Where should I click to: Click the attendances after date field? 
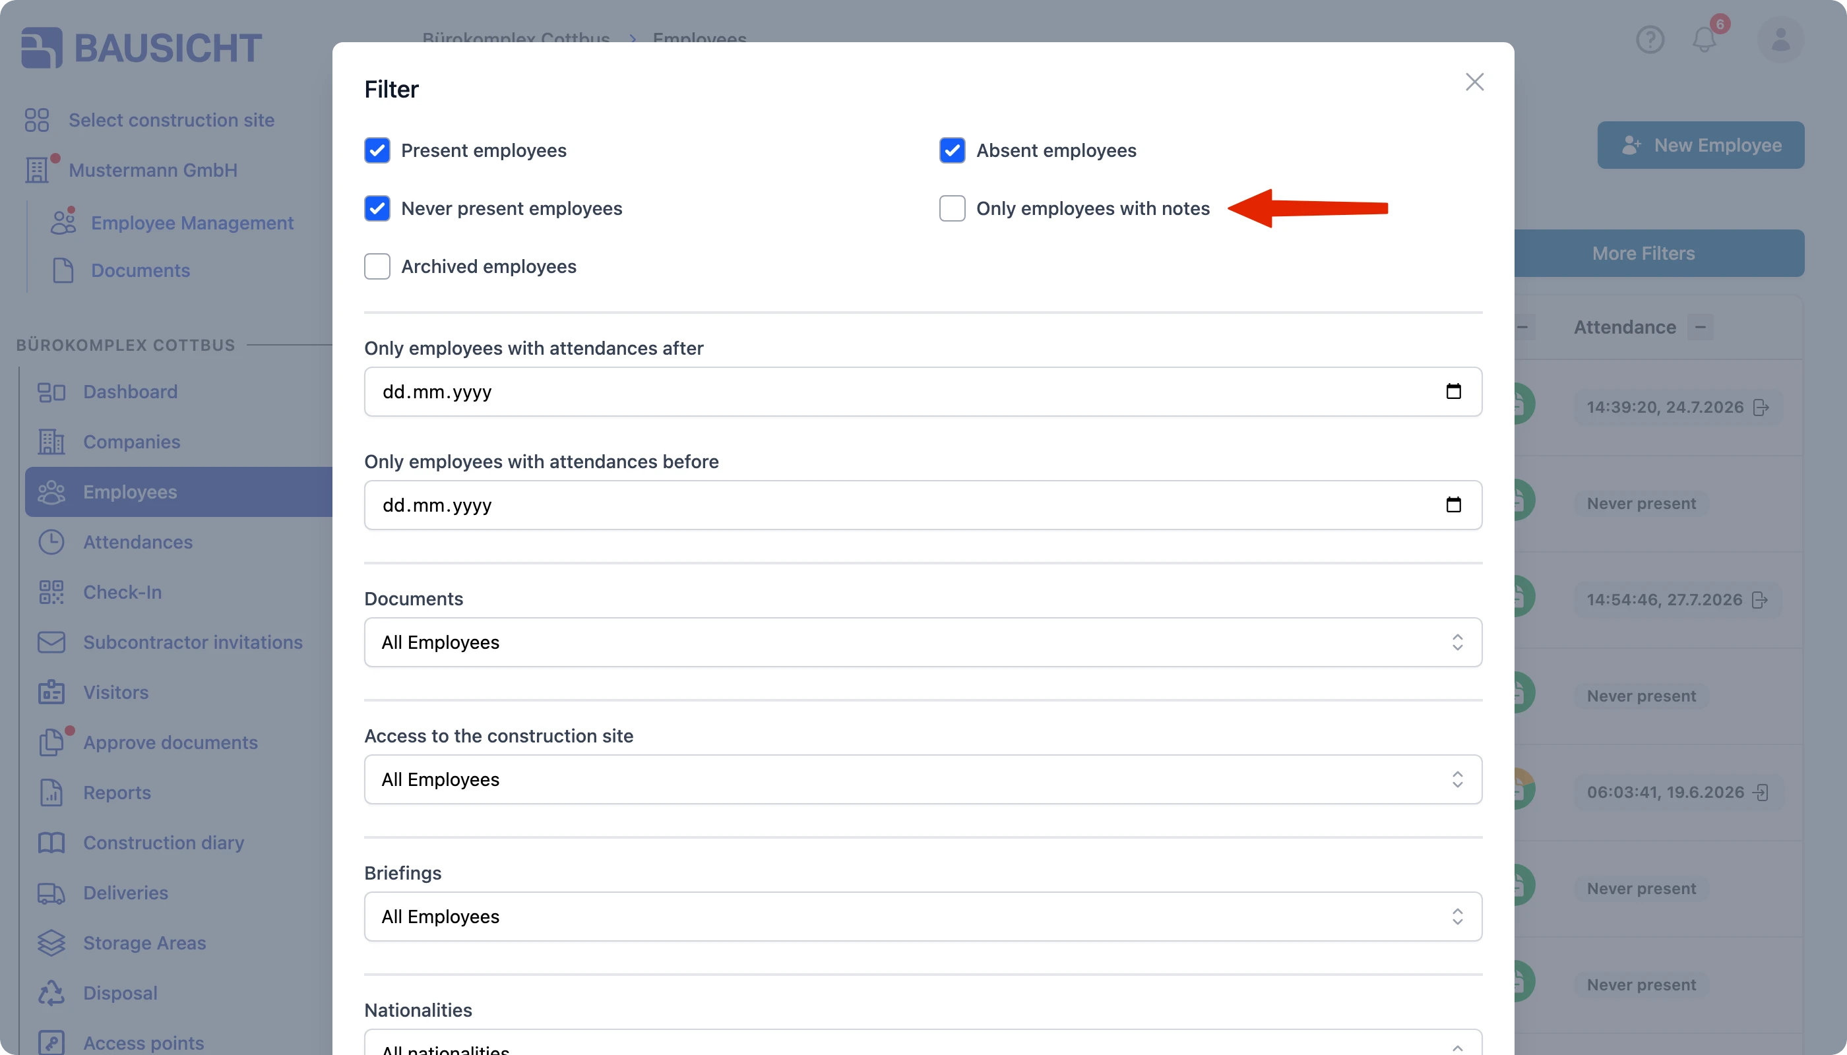pyautogui.click(x=922, y=391)
